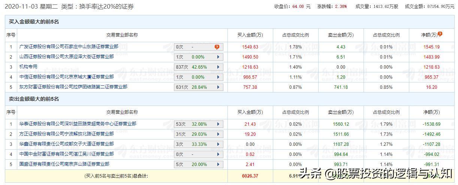Click net amount 1483.99
The image size is (458, 185).
pos(432,57)
